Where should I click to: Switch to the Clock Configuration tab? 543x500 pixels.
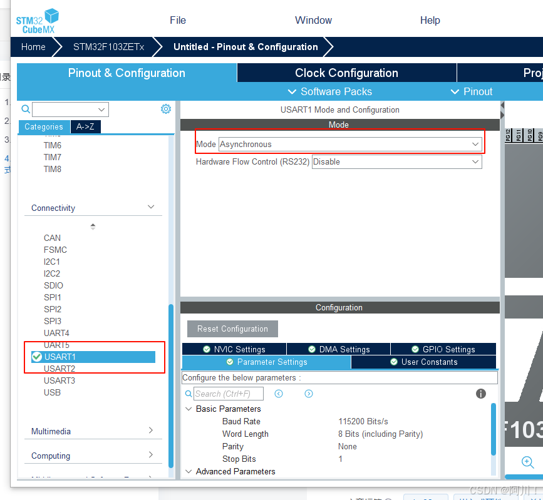[x=346, y=73]
